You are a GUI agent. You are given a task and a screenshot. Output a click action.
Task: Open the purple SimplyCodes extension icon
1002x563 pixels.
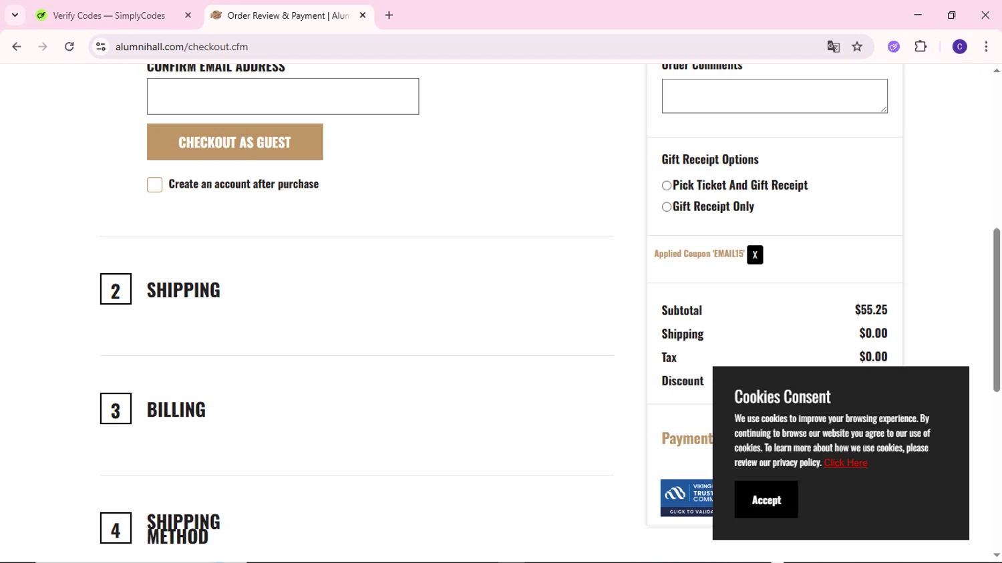coord(894,47)
